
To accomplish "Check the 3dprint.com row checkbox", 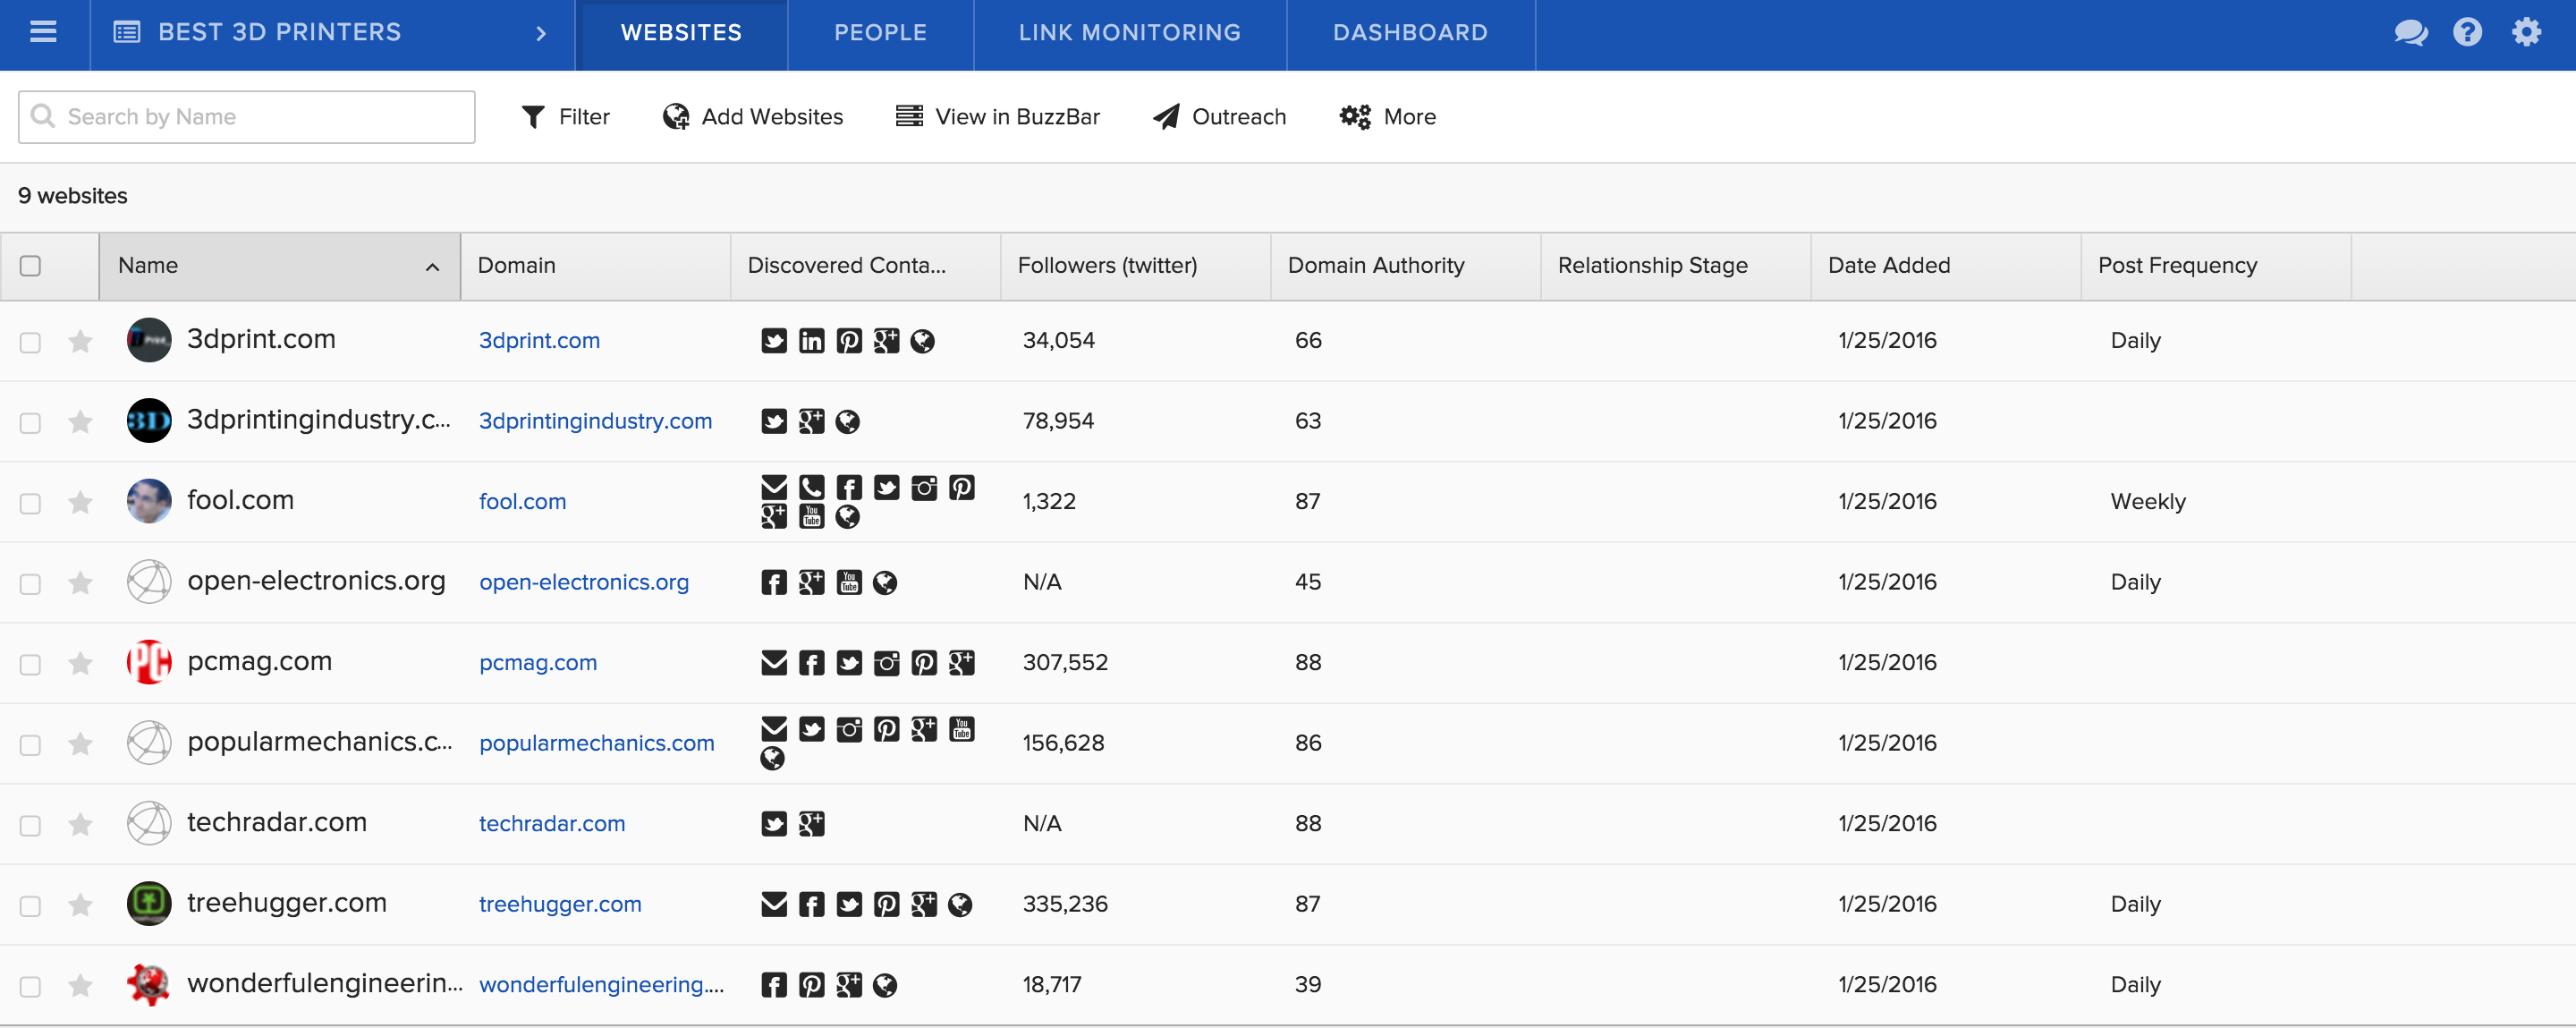I will coord(30,342).
